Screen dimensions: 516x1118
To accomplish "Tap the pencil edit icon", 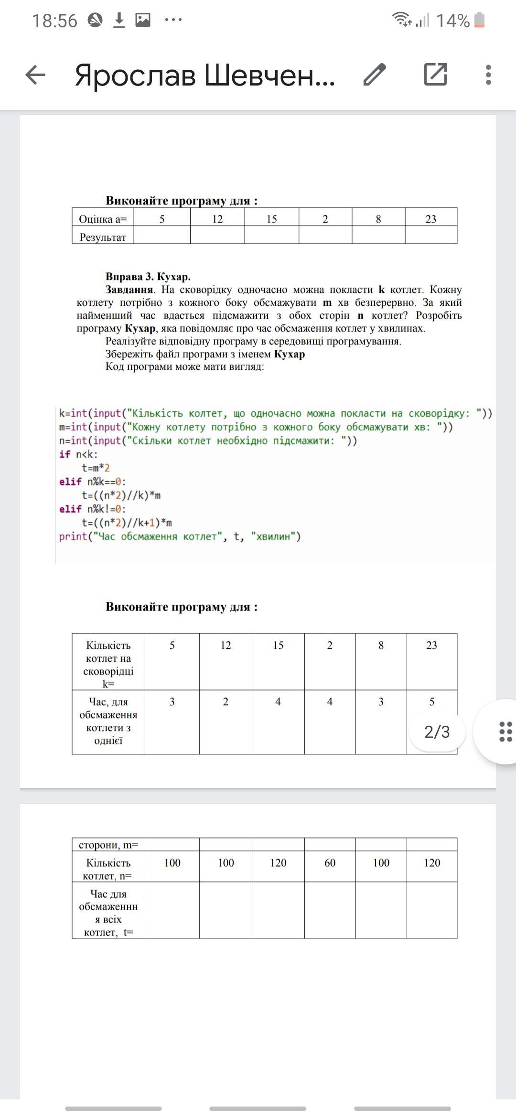I will tap(375, 75).
